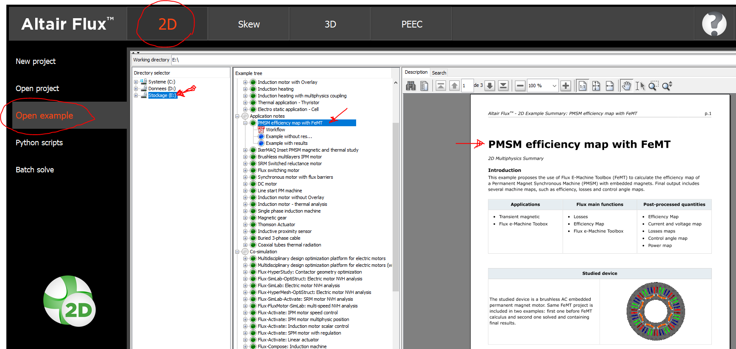Click the example tree vertical scrollbar
Image resolution: width=736 pixels, height=349 pixels.
pos(396,207)
